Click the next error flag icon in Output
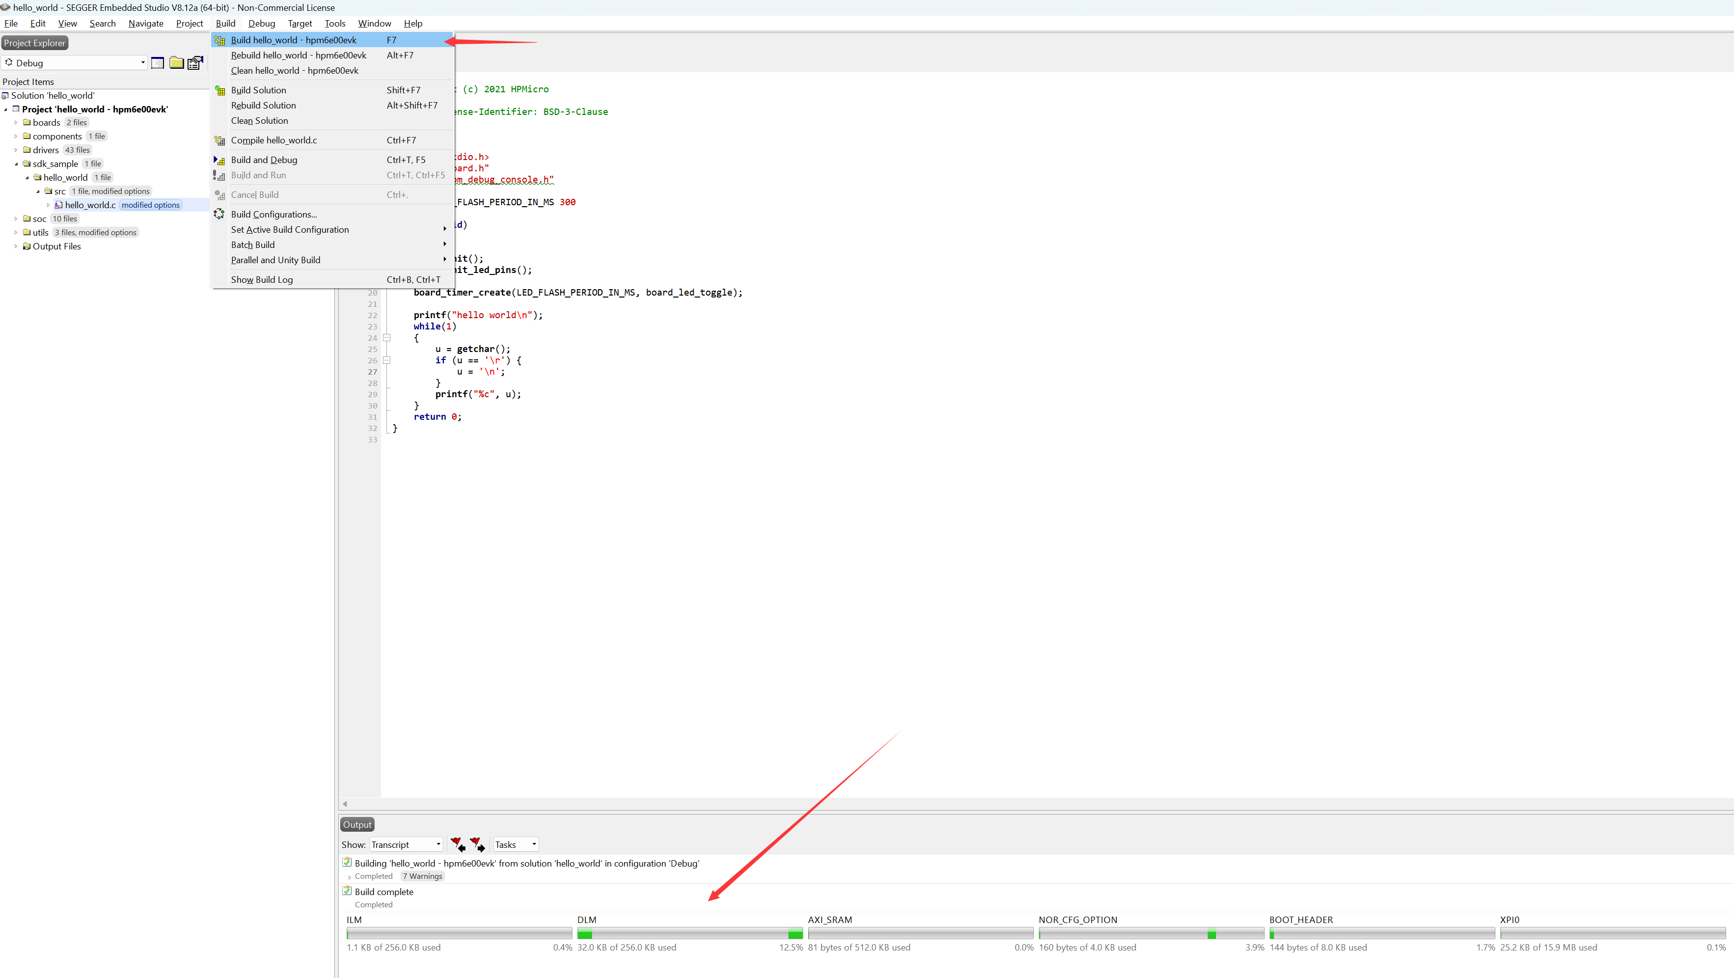The height and width of the screenshot is (978, 1734). 477,844
